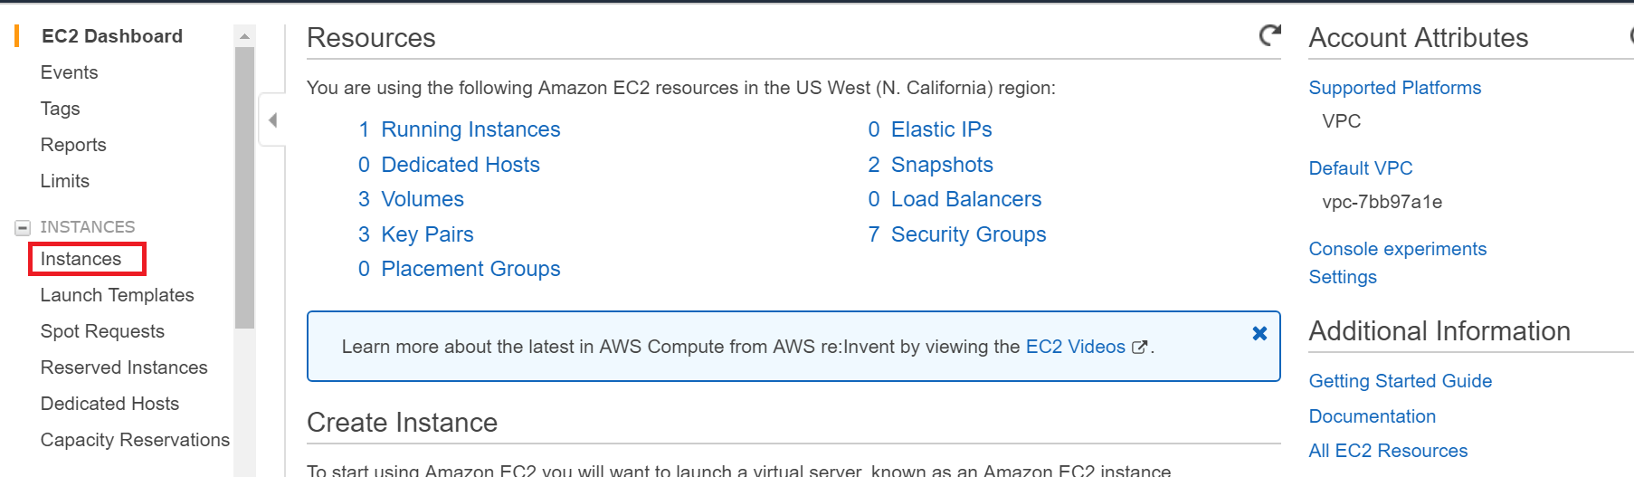Screen dimensions: 1634x477
Task: Go to Spot Requests
Action: (x=102, y=331)
